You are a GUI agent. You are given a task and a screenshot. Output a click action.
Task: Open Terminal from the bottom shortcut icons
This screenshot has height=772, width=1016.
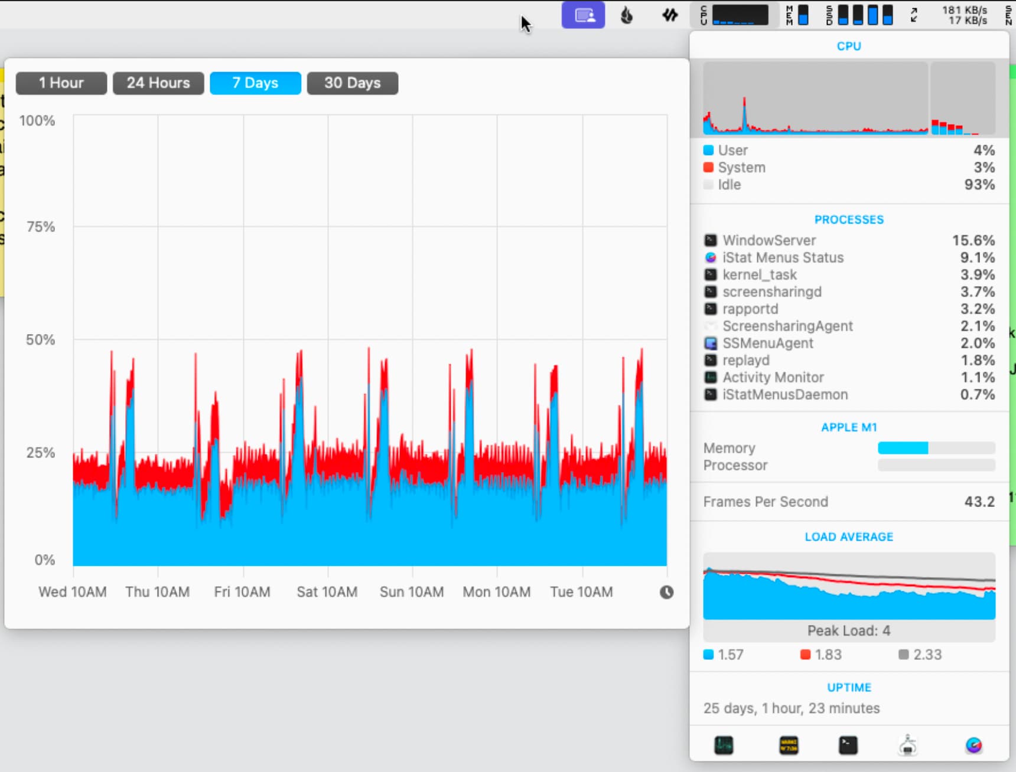(848, 745)
